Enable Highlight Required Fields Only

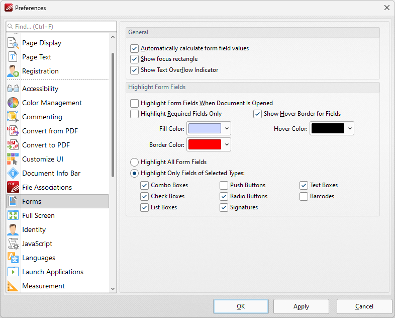coord(134,114)
